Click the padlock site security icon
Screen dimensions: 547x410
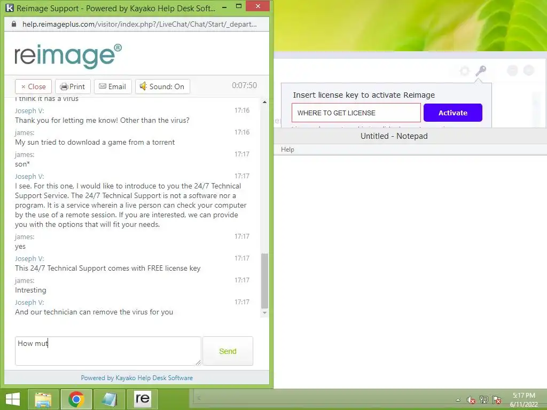(x=14, y=24)
